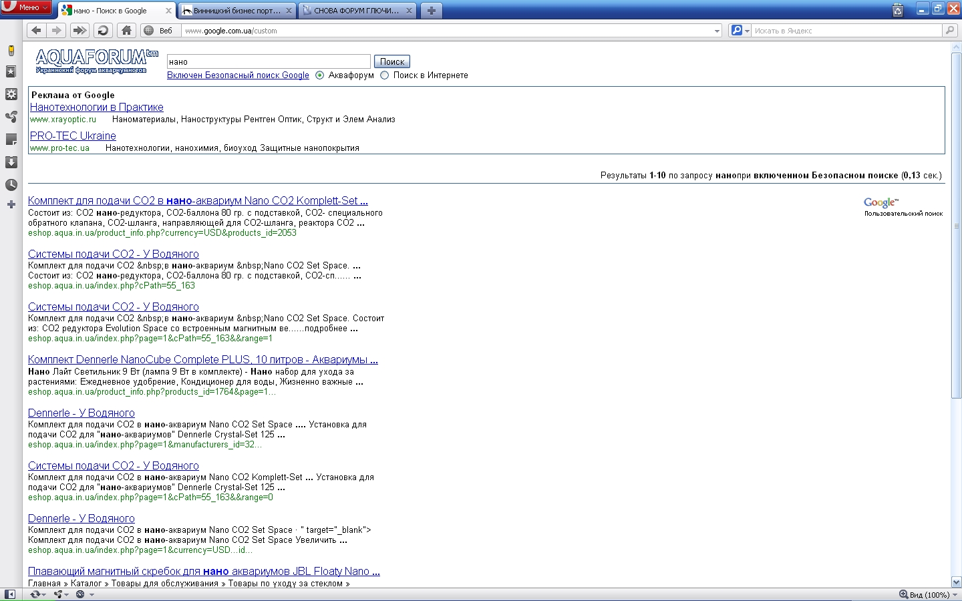
Task: Open the search engine selector dropdown
Action: point(740,31)
